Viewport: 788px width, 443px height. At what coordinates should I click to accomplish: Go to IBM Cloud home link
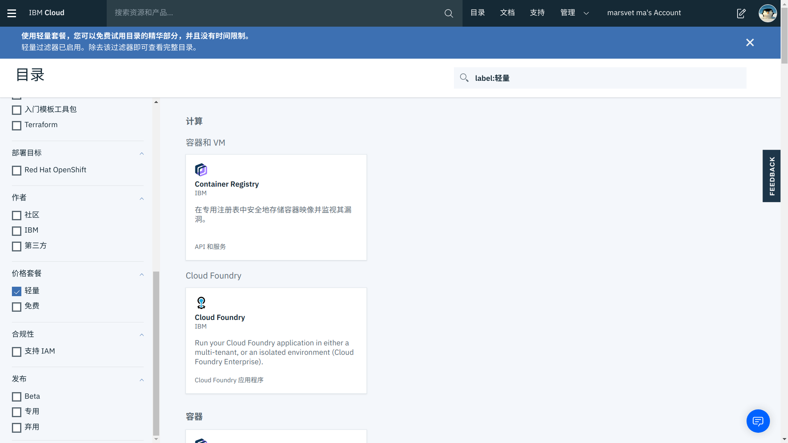46,13
